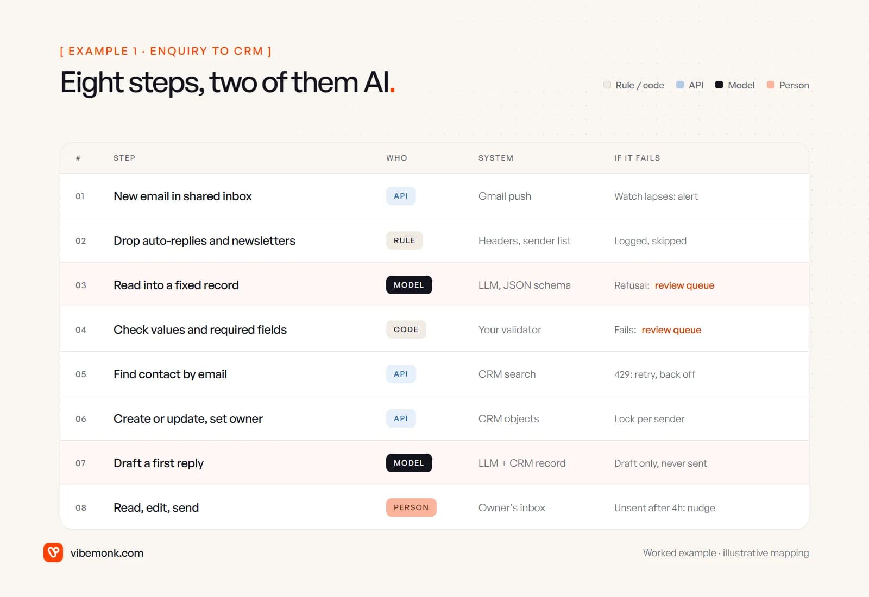Click '429: retry, back off' text
Viewport: 869px width, 597px height.
pos(654,374)
